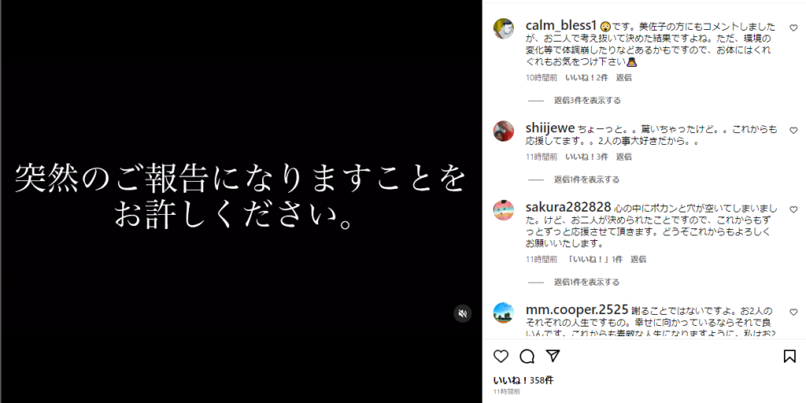This screenshot has width=806, height=403.
Task: Like sakura282828's comment heart
Action: (793, 209)
